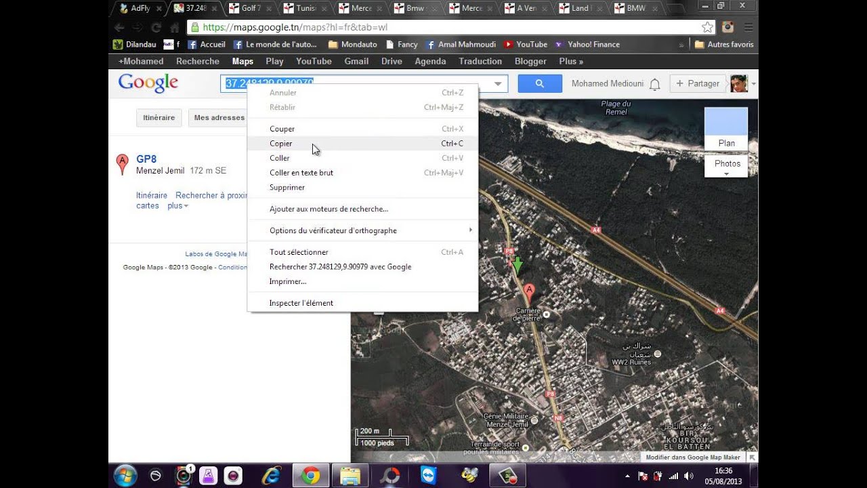867x488 pixels.
Task: Click the Google Maps search field
Action: 364,84
